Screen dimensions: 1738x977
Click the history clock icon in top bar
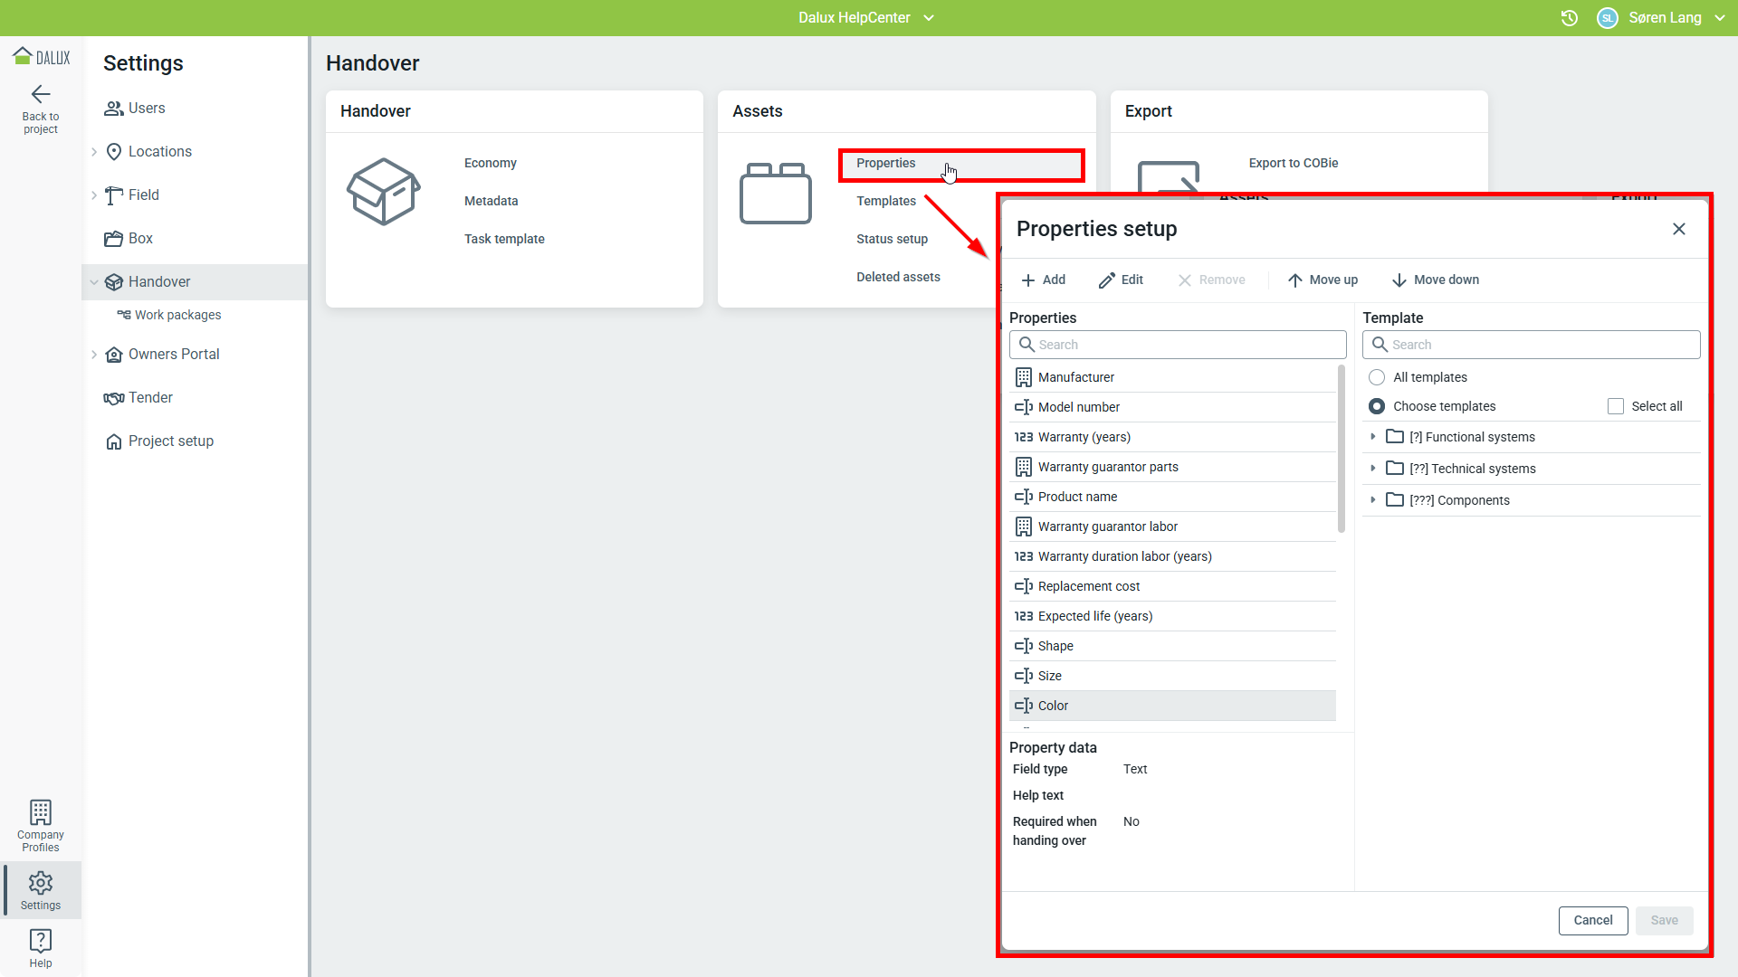tap(1569, 18)
